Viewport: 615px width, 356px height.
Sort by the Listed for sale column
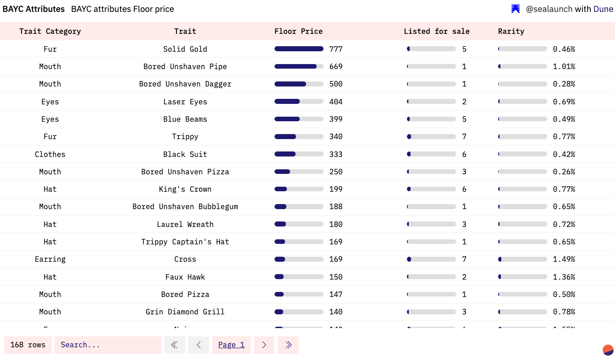click(437, 31)
